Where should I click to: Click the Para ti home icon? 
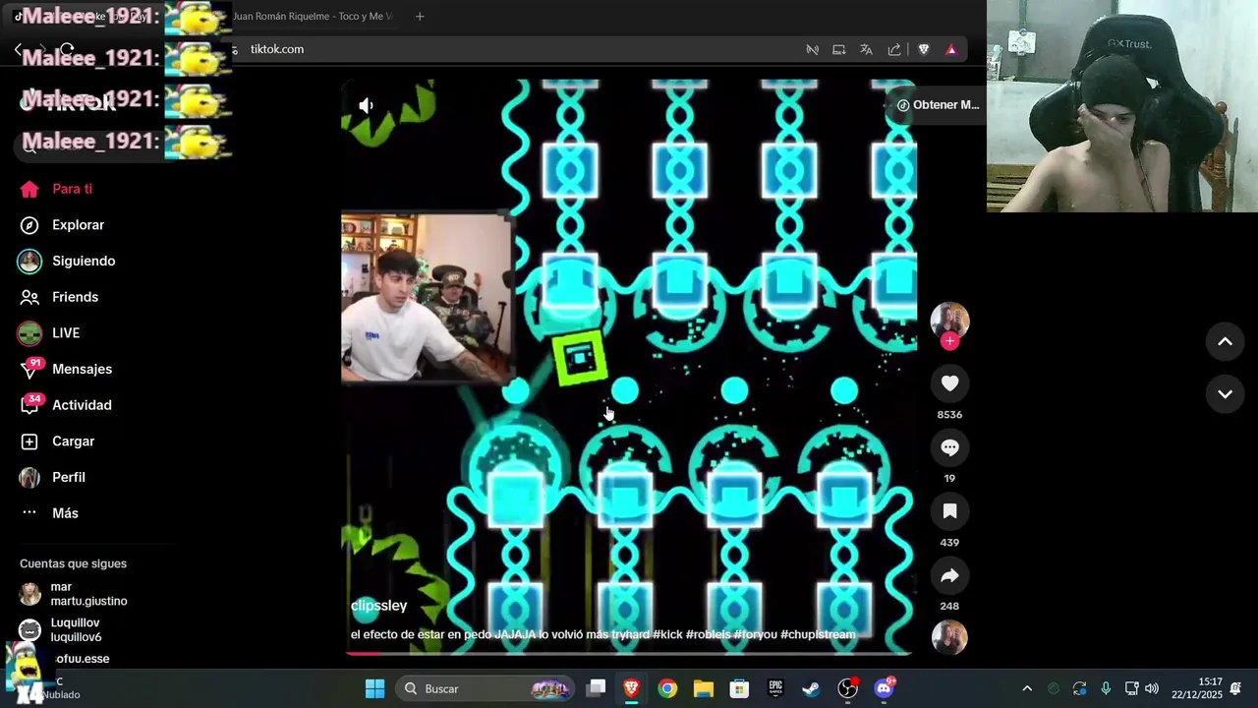coord(29,189)
